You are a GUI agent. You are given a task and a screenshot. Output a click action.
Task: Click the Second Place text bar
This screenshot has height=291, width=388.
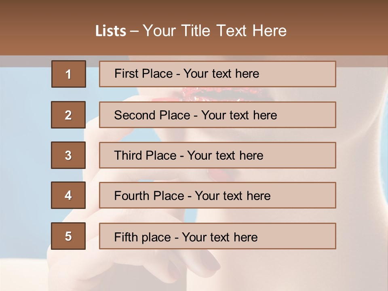pos(217,115)
